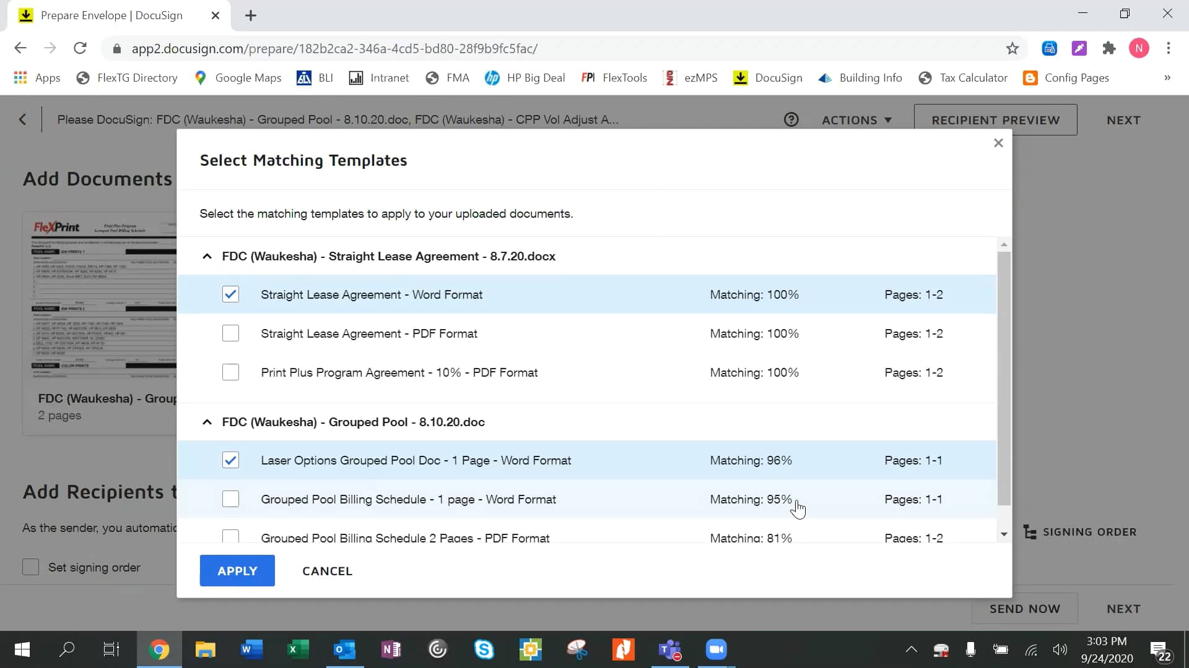This screenshot has height=668, width=1189.
Task: Collapse the Grouped Pool document section
Action: tap(207, 422)
